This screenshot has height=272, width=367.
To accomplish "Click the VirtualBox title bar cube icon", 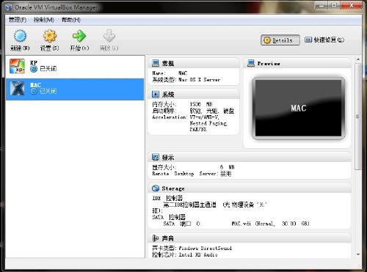I will coord(9,7).
